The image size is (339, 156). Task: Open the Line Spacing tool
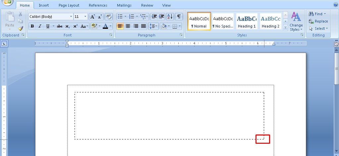click(153, 26)
